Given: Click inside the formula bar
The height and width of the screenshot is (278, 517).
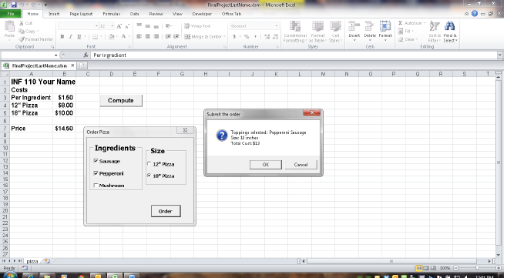Looking at the screenshot, I should pyautogui.click(x=294, y=55).
